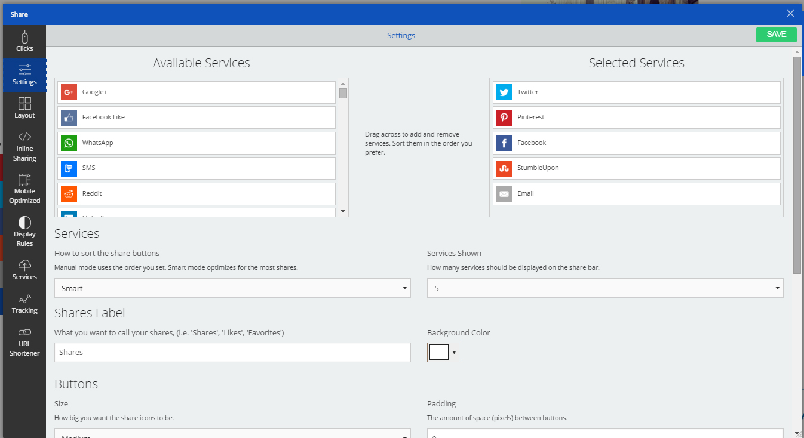Select the Settings sliders icon
This screenshot has height=438, width=804.
tap(24, 69)
